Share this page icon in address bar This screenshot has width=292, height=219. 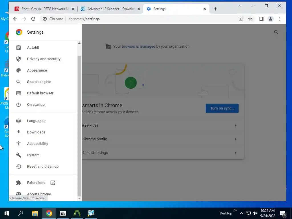coord(241,19)
